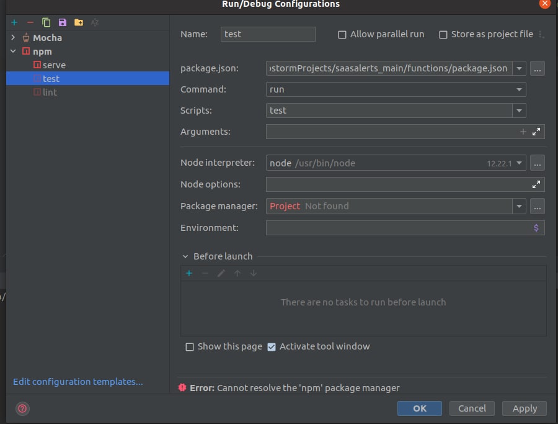This screenshot has width=558, height=424.
Task: Add a Before launch task
Action: [189, 273]
